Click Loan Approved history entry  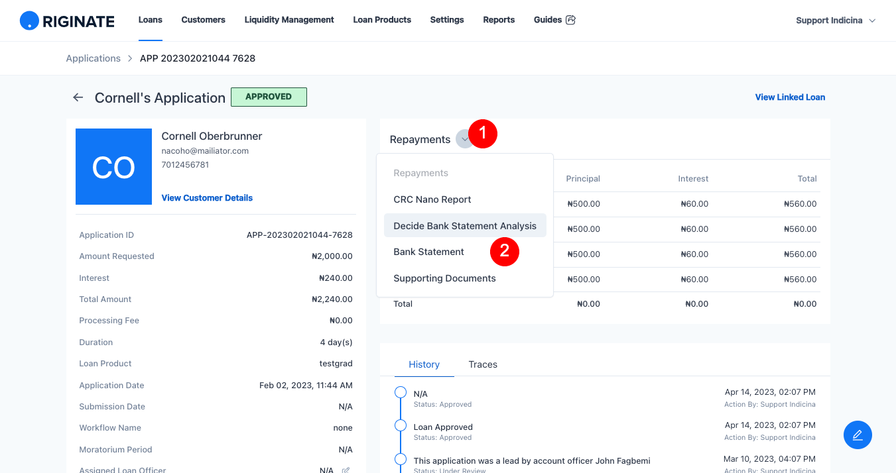443,427
